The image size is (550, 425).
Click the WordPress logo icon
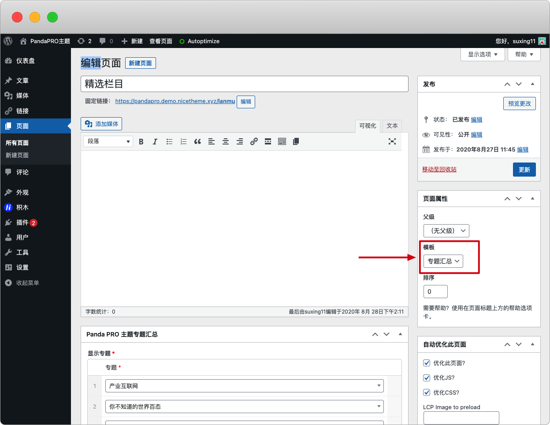8,41
